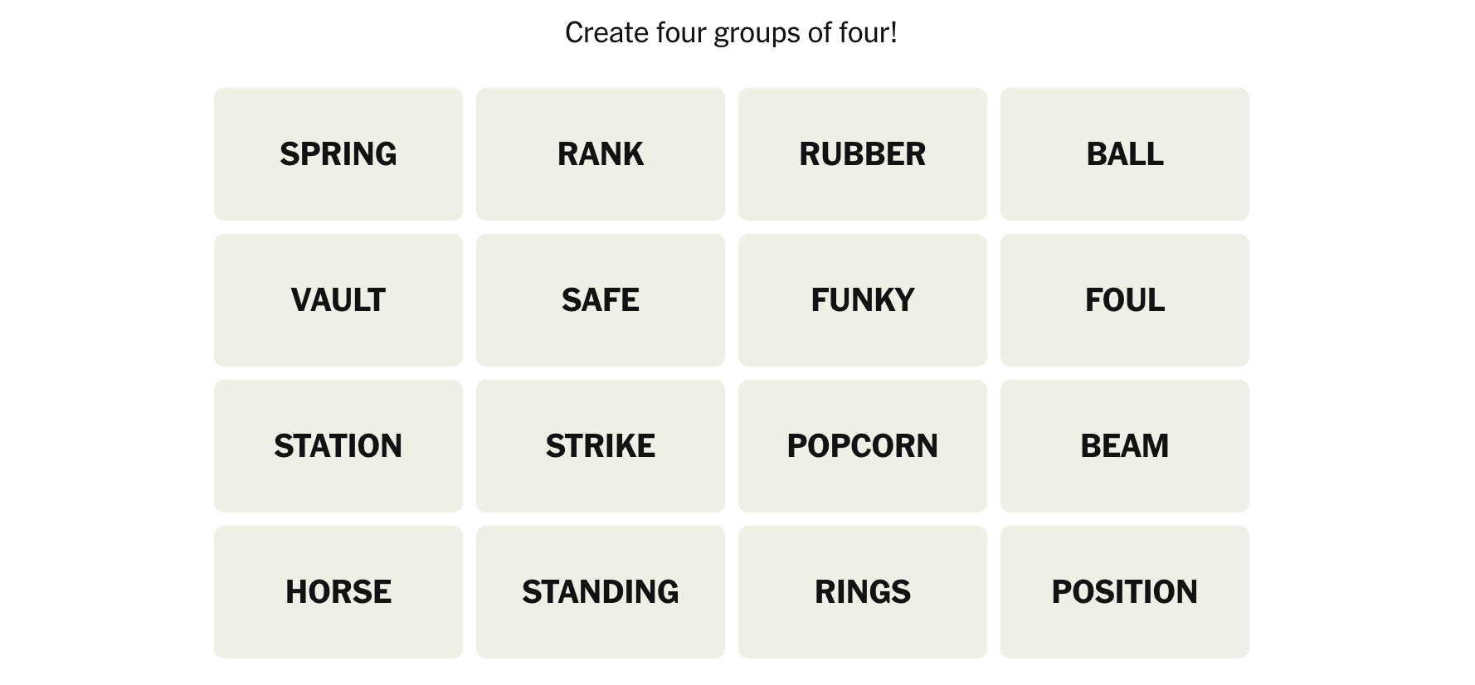Choose the BALL tile
The width and height of the screenshot is (1475, 685).
1124,154
